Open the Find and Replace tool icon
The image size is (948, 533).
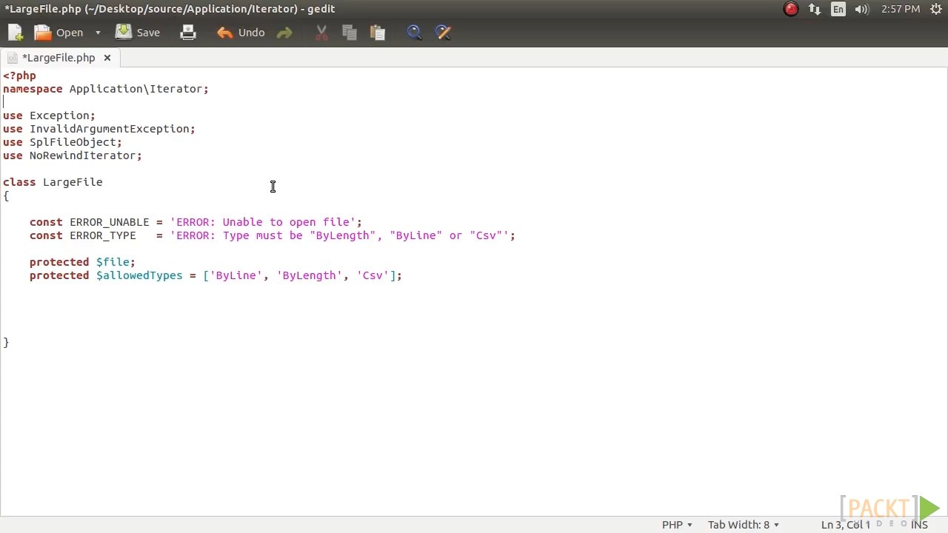[x=443, y=33]
